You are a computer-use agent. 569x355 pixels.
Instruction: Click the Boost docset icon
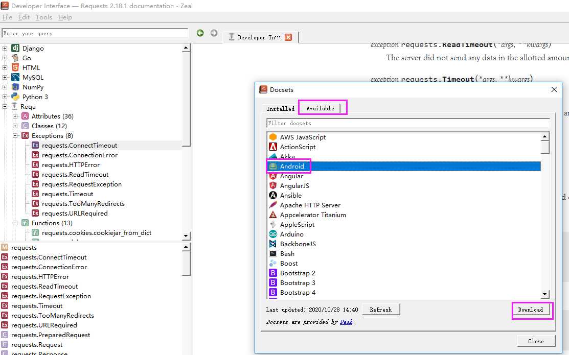(x=273, y=263)
